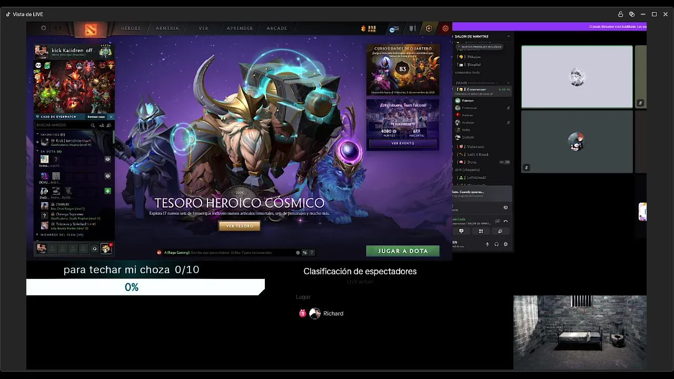Click the JUGAR A DOTA button
674x379 pixels.
pyautogui.click(x=403, y=251)
